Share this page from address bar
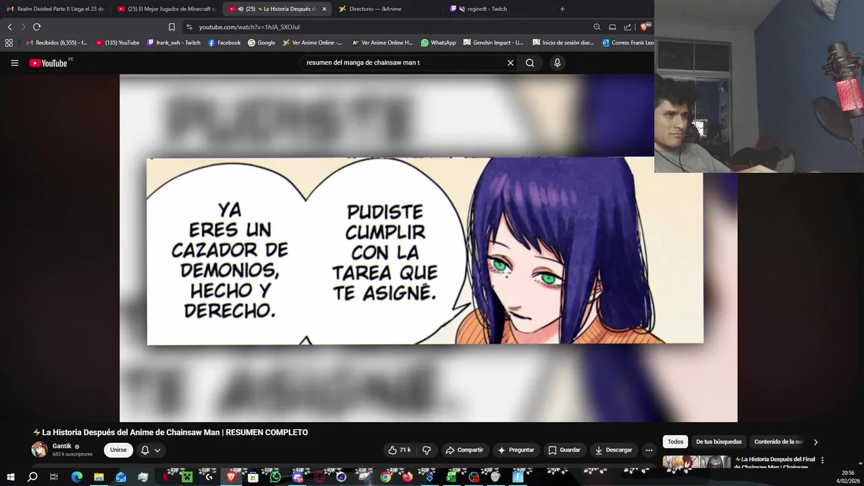This screenshot has width=864, height=486. (628, 27)
